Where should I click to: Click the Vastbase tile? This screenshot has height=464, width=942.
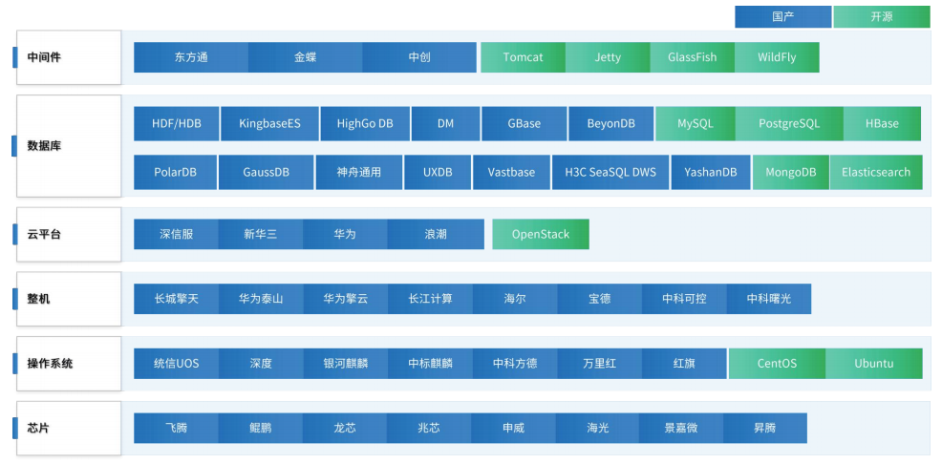coord(511,172)
